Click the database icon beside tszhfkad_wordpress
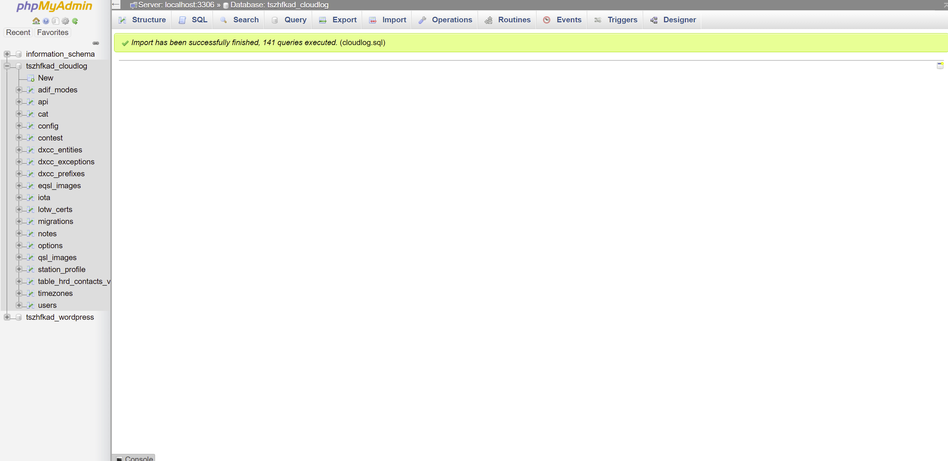Viewport: 948px width, 461px height. tap(19, 317)
